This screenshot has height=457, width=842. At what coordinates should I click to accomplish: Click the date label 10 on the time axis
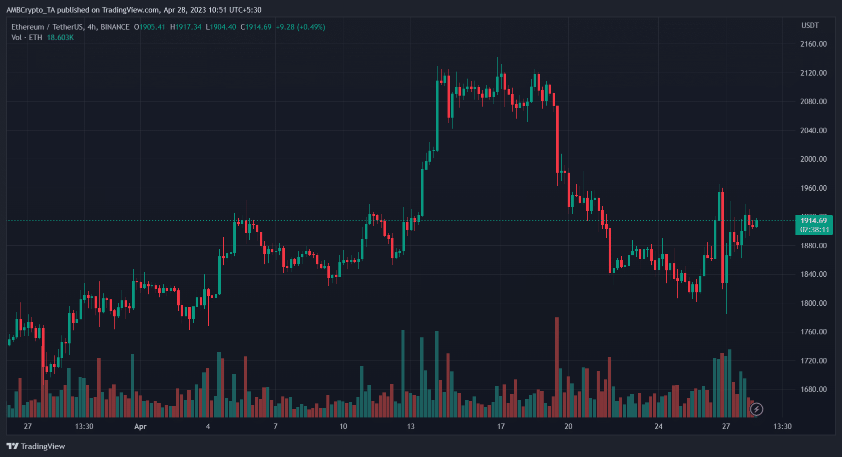pyautogui.click(x=343, y=426)
